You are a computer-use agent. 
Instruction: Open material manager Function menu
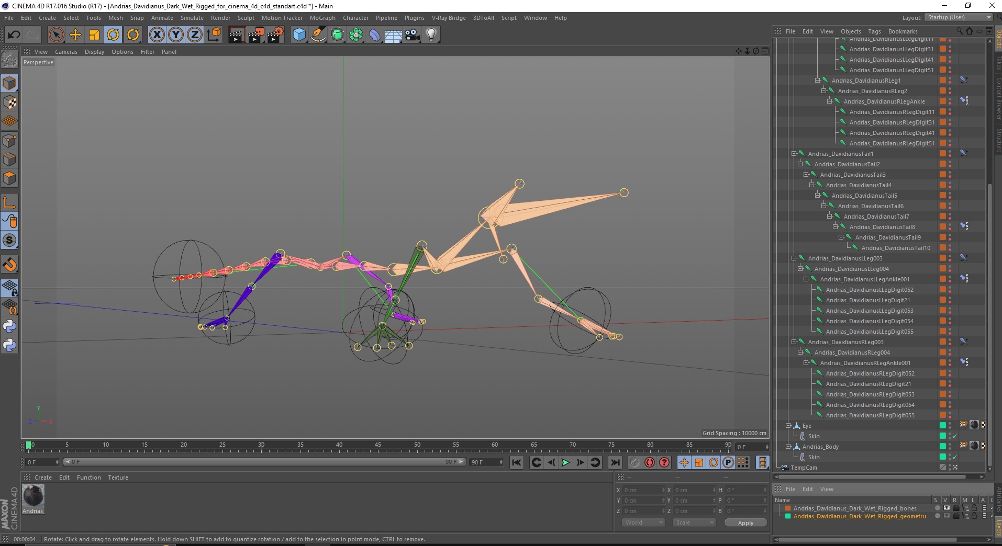coord(89,477)
